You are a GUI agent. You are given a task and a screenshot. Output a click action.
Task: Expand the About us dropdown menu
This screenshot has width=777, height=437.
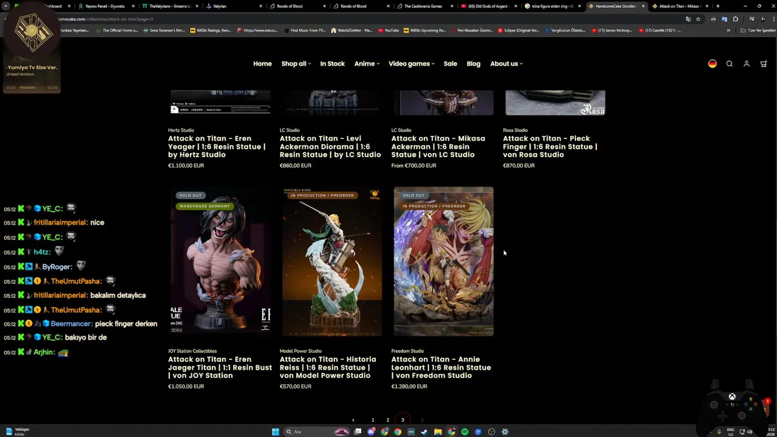point(506,64)
